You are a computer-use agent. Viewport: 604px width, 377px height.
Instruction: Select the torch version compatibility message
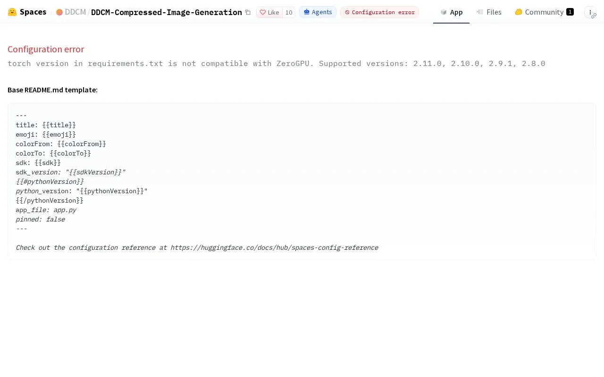(x=277, y=63)
